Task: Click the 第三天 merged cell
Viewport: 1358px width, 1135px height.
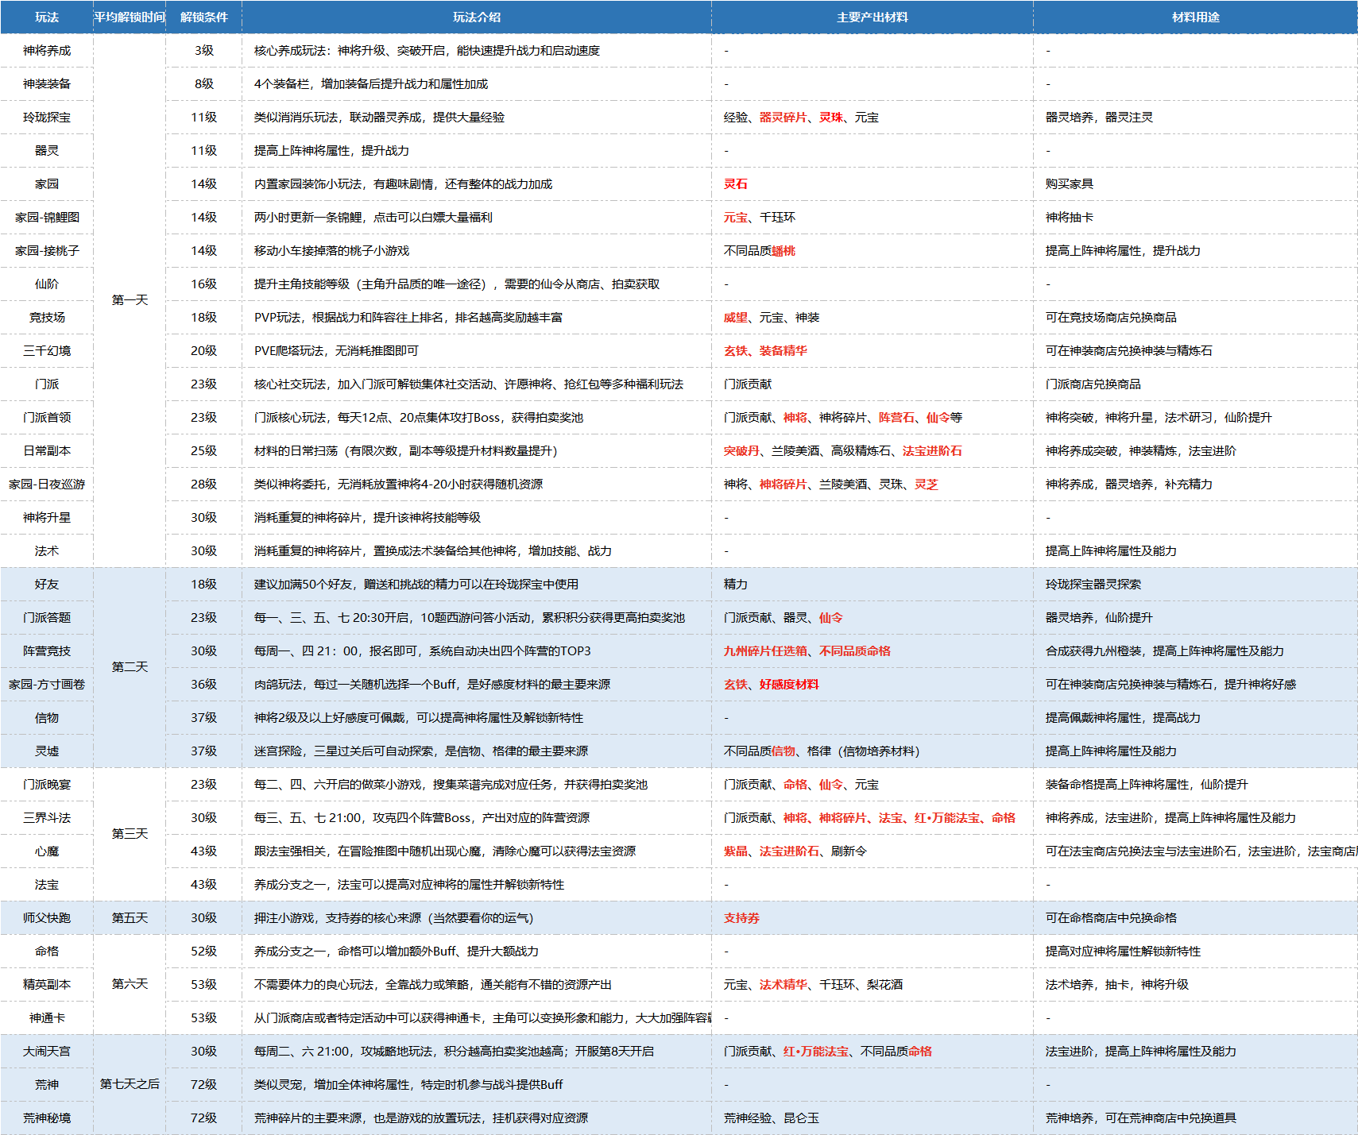Action: (130, 834)
